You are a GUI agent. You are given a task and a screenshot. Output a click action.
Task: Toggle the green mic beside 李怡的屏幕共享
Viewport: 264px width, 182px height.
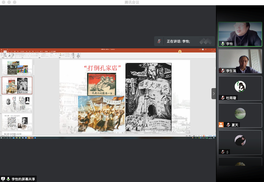click(8, 179)
